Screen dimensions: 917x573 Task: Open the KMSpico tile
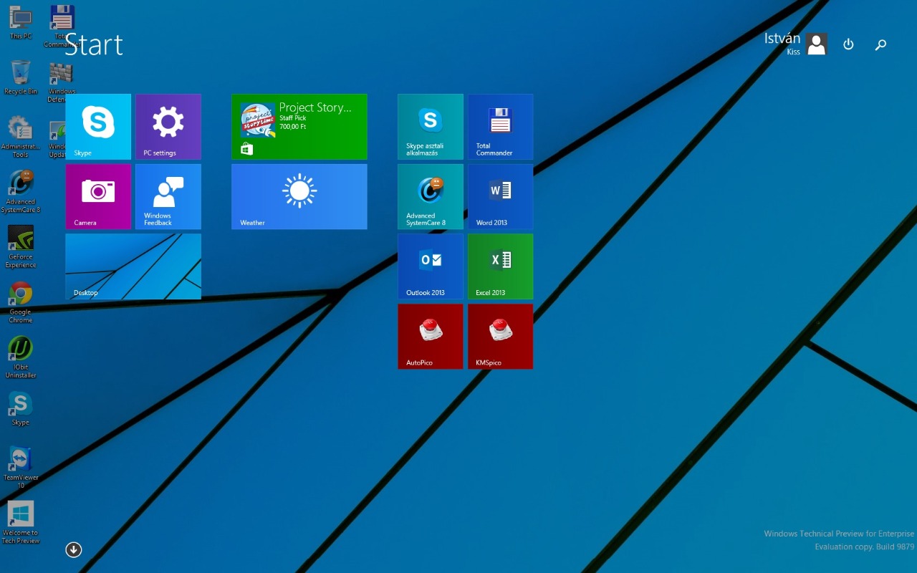501,337
